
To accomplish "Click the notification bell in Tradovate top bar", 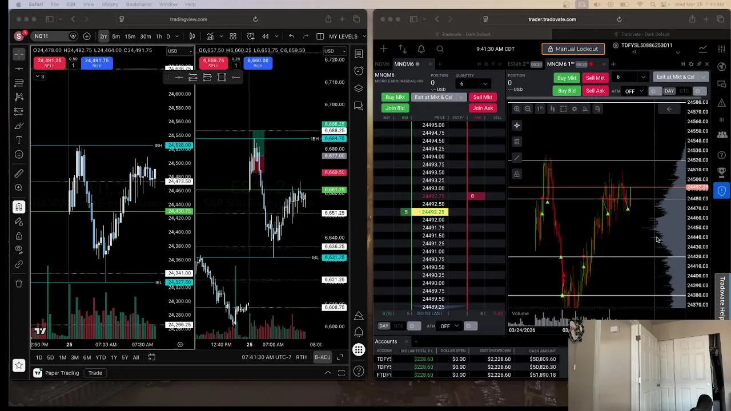I will coord(421,49).
